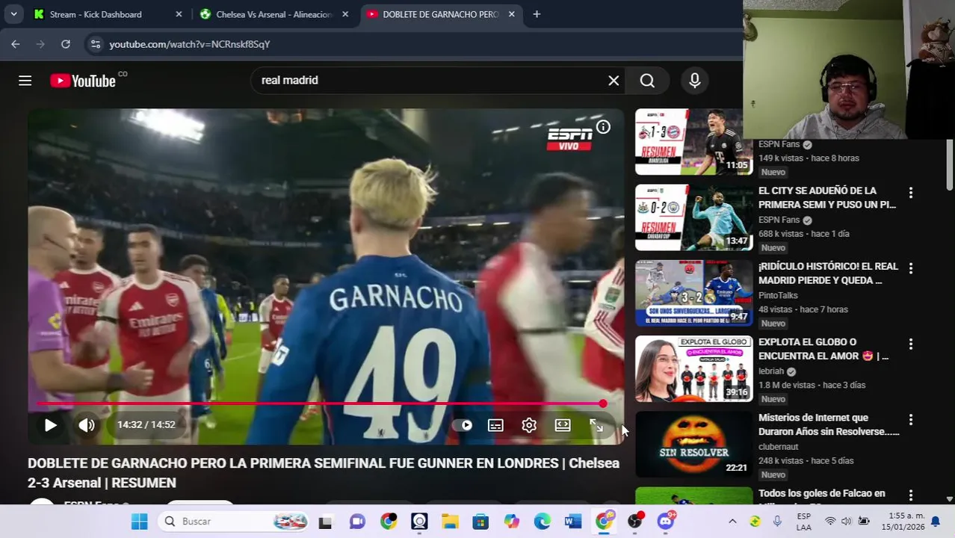Open the SIN RESOLVER thumbnail
The width and height of the screenshot is (955, 538).
[x=693, y=444]
